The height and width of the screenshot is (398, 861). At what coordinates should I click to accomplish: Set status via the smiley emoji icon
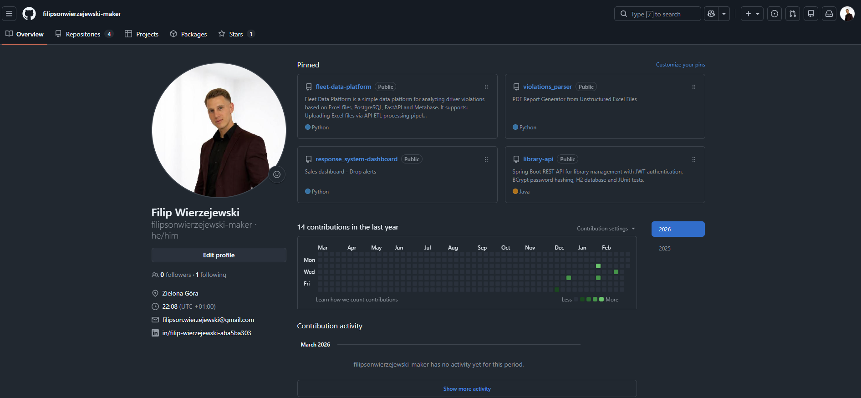point(277,174)
